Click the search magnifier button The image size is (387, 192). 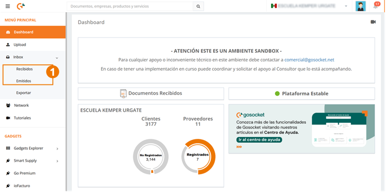pyautogui.click(x=198, y=6)
